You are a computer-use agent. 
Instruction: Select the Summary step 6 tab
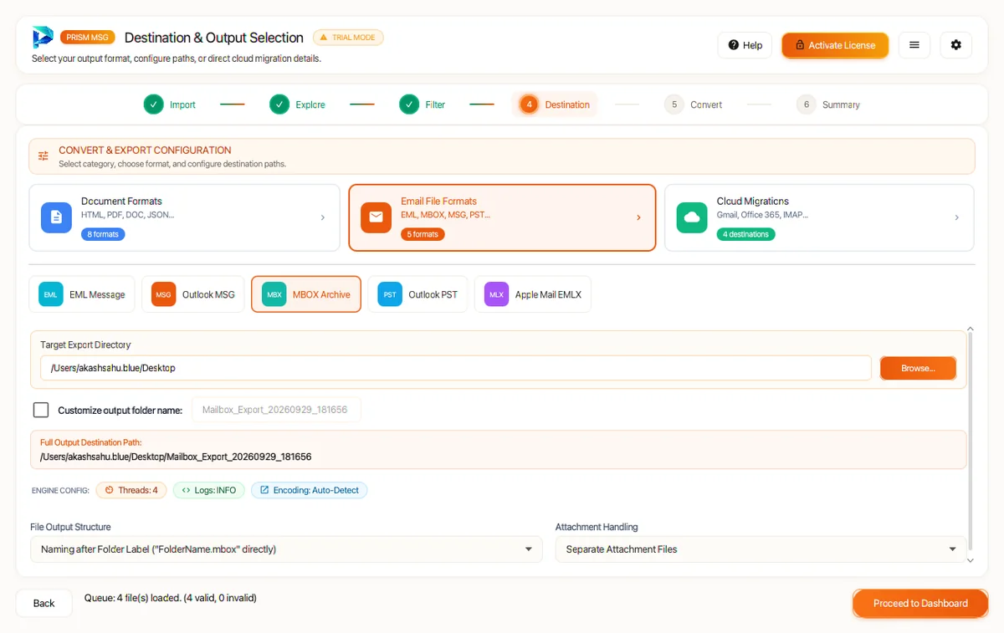coord(828,105)
